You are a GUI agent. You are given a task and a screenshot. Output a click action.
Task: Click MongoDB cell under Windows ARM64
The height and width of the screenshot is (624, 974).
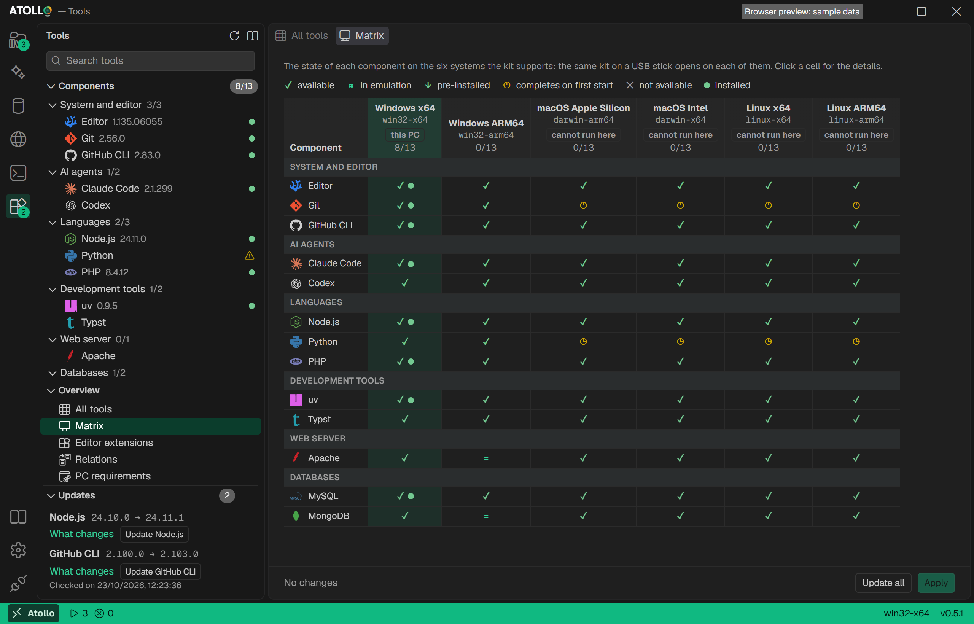(486, 516)
